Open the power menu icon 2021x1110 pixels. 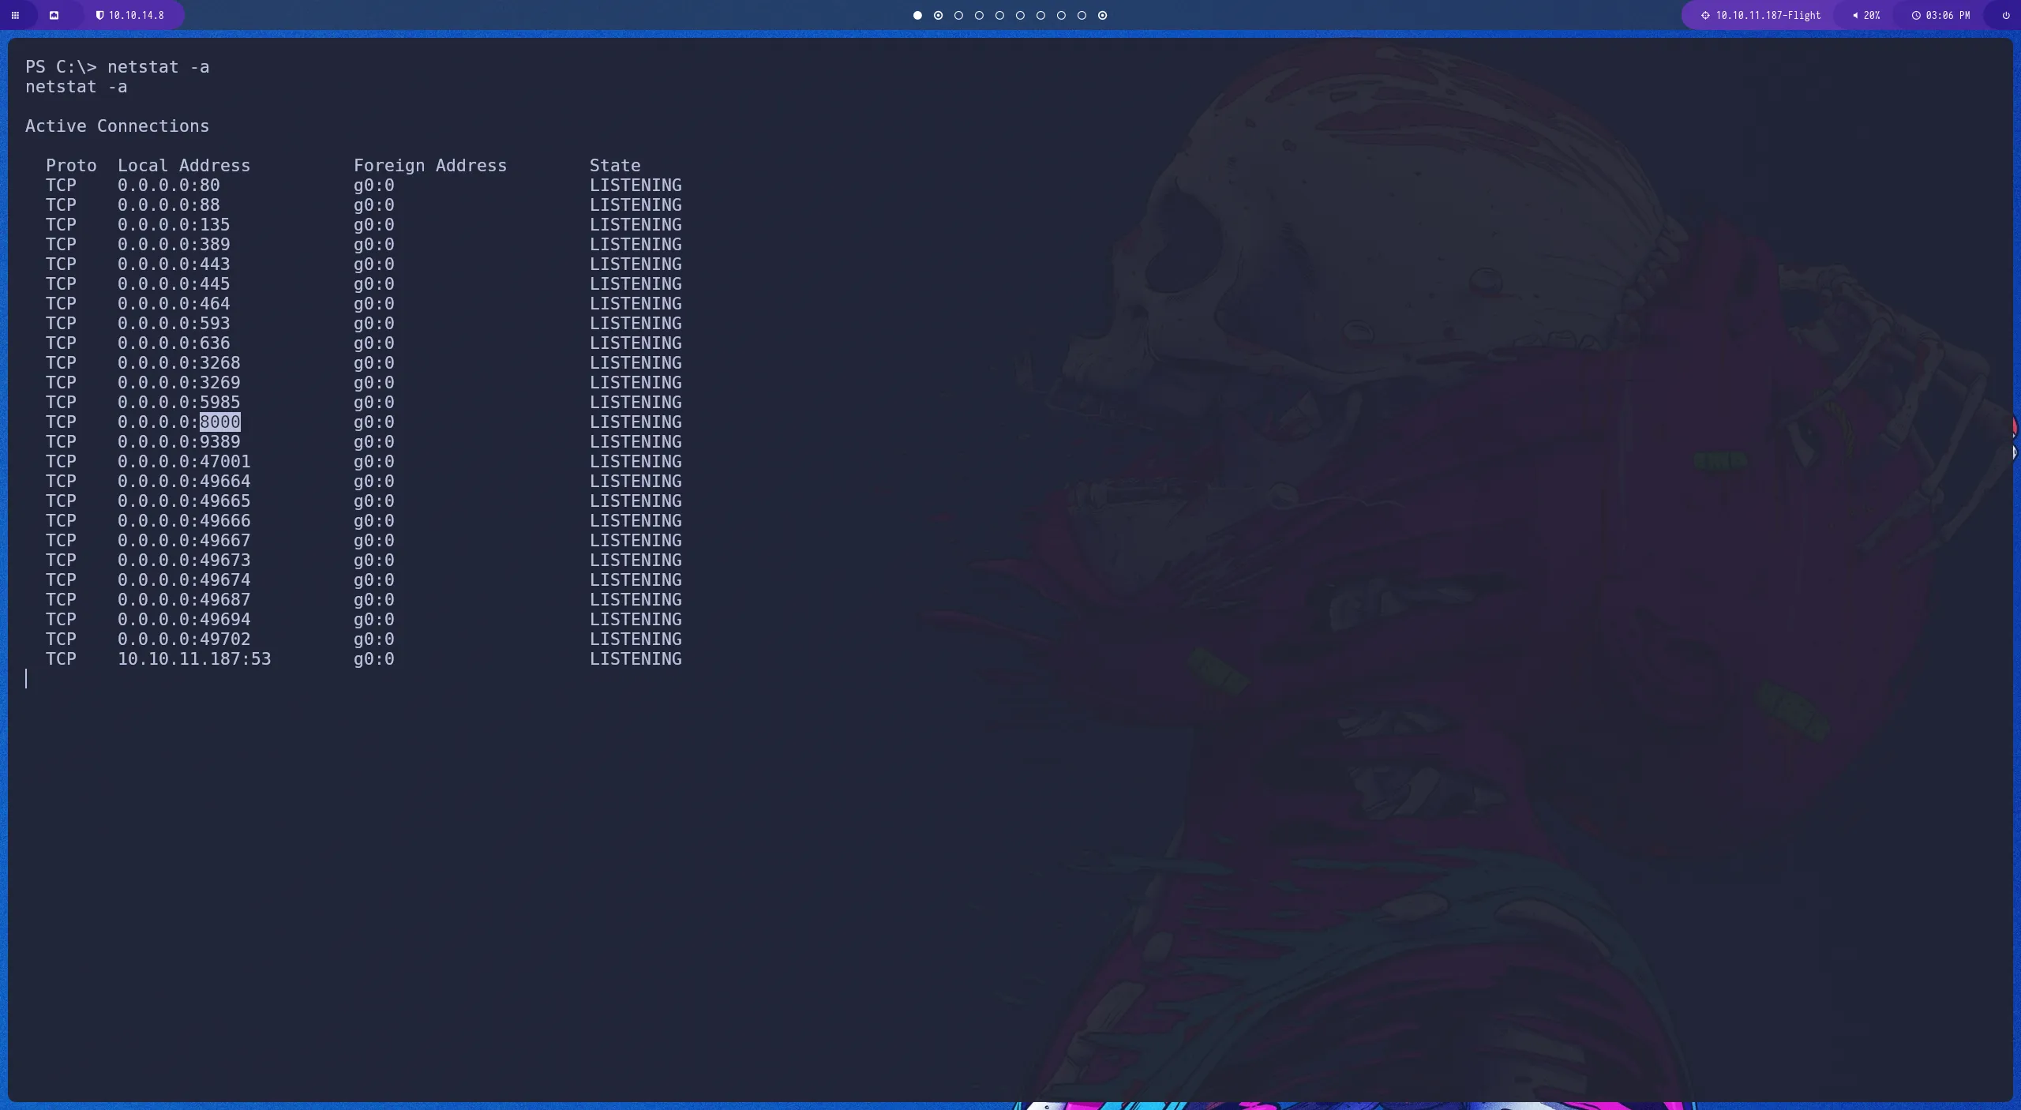pyautogui.click(x=2005, y=15)
